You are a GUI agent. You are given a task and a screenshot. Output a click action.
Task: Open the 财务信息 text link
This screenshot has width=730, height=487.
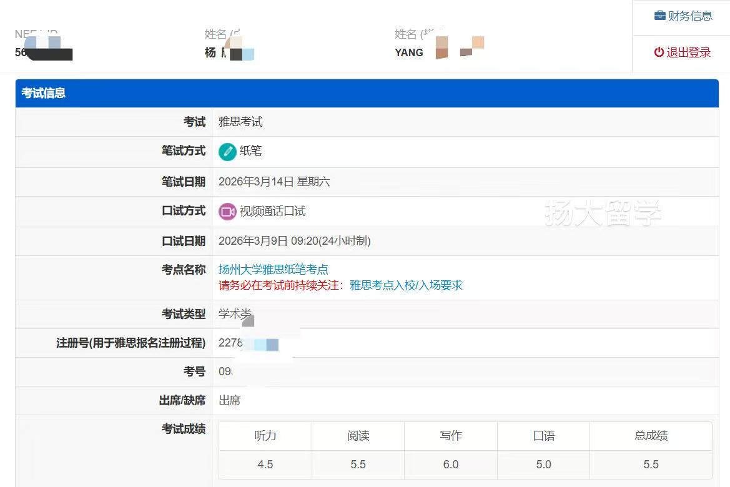tap(689, 16)
